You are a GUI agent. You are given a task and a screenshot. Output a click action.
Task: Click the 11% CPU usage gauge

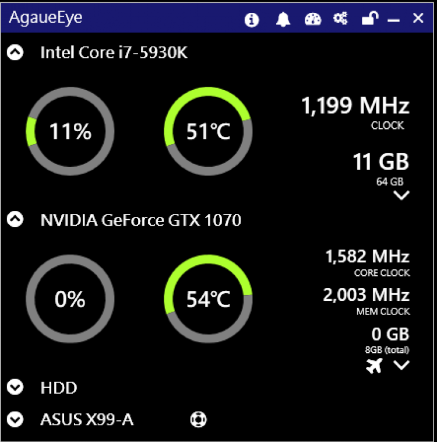click(x=70, y=132)
